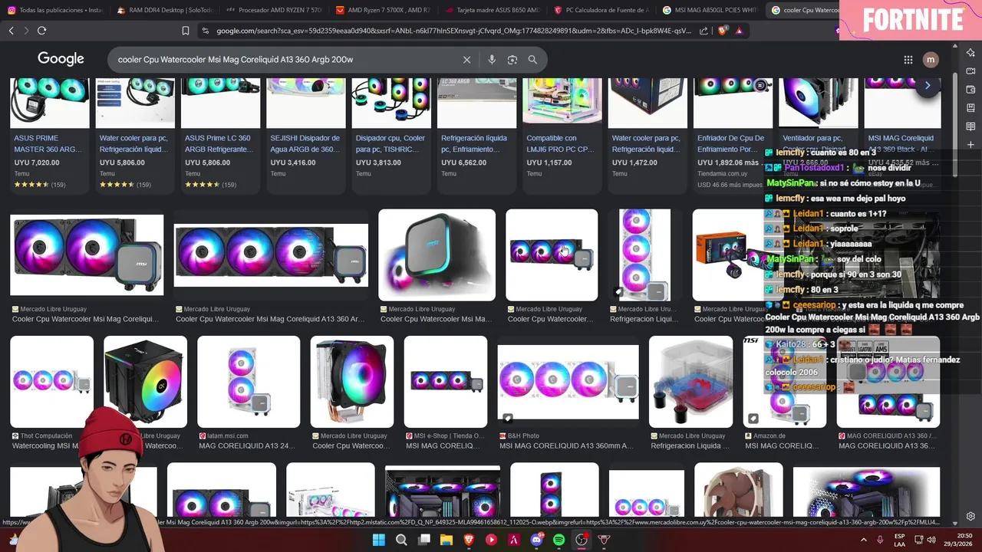Switch to RAM DDR4 Desktop SoloTodo tab
Screen dimensions: 982x552
pyautogui.click(x=165, y=11)
